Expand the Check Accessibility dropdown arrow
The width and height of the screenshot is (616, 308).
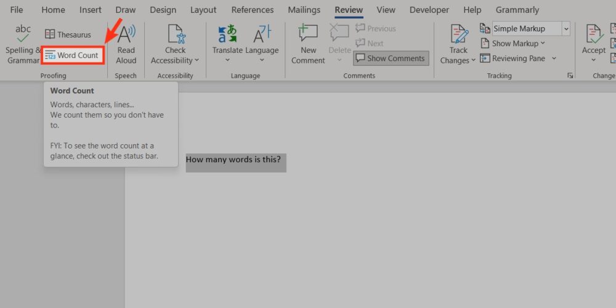[197, 60]
